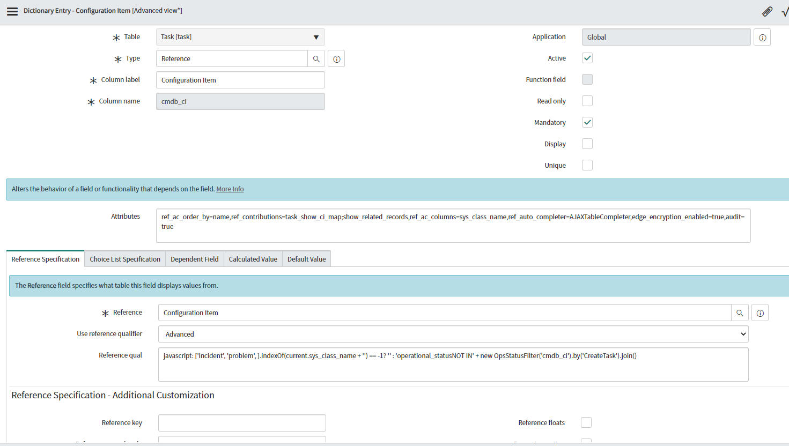Open the Use reference qualifier dropdown

[453, 334]
